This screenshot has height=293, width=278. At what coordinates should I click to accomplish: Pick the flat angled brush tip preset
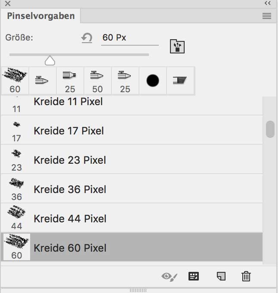180,80
